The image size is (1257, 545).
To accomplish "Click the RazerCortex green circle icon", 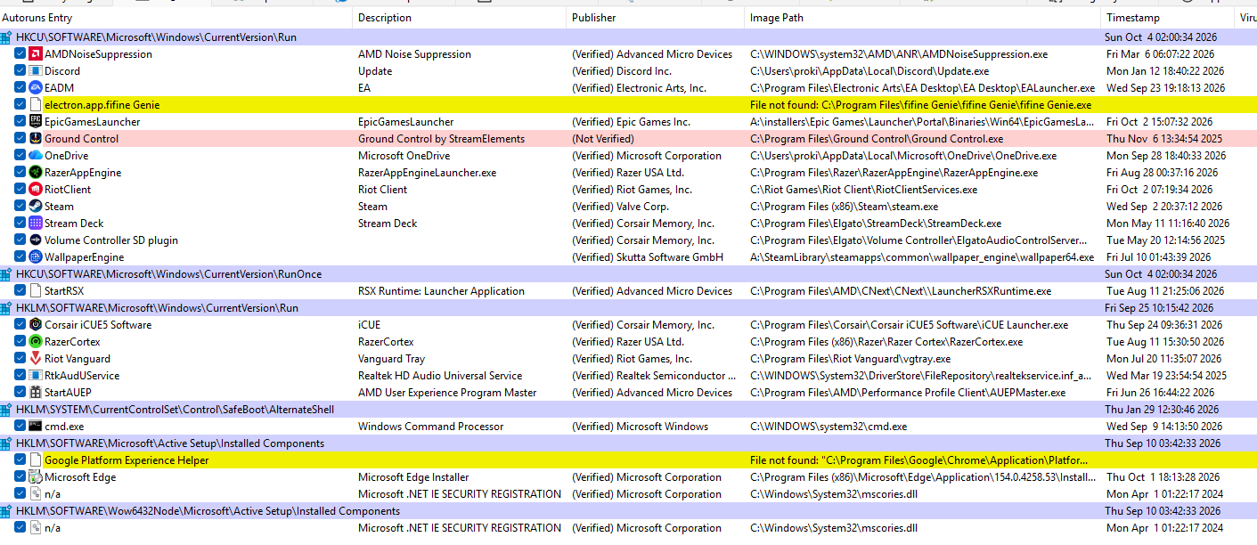I will click(36, 342).
